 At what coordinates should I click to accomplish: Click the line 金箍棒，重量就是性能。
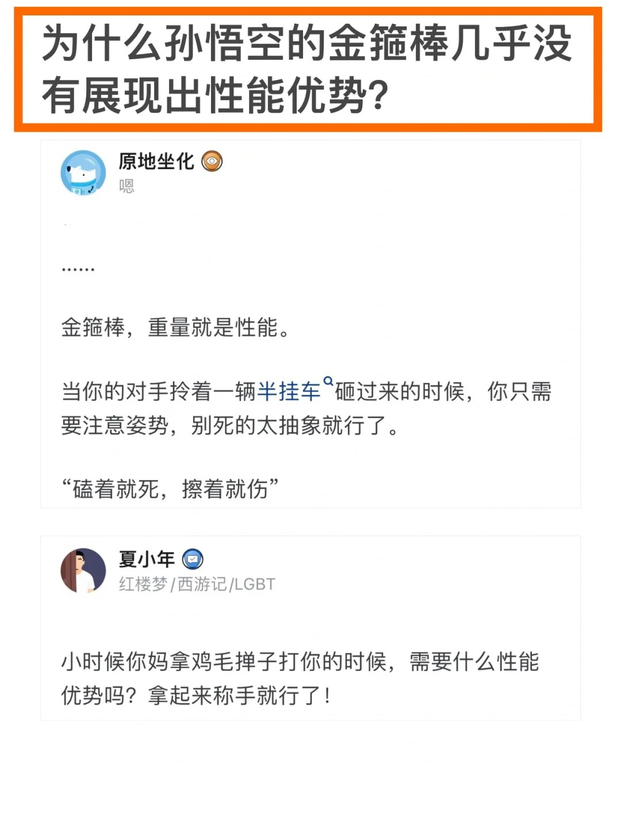[x=175, y=327]
